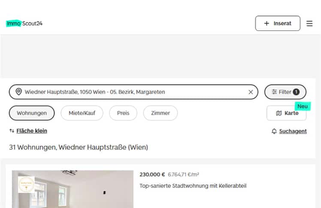Expand the Miete/Kauf selector
Viewport: 321px width, 208px height.
[x=82, y=113]
